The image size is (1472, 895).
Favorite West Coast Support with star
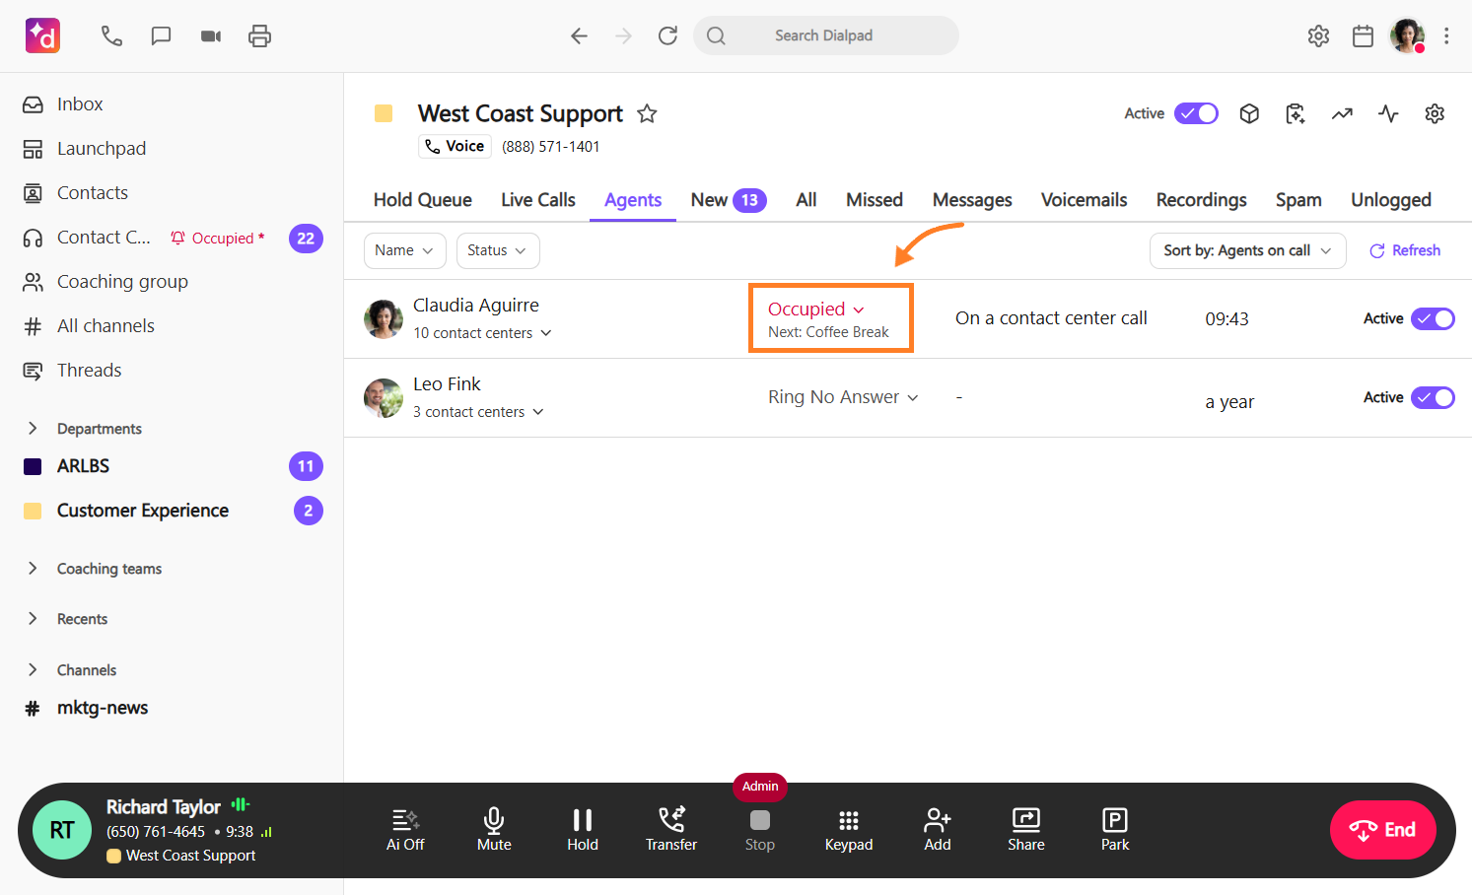point(647,113)
